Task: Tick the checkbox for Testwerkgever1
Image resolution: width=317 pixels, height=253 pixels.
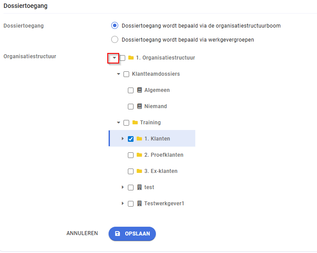Action: pos(130,204)
